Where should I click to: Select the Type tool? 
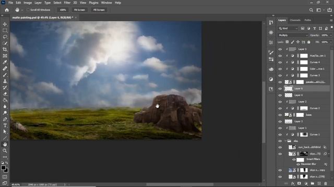coord(5,126)
